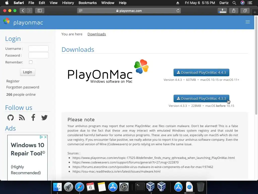This screenshot has width=258, height=194.
Task: Open the Trash in the dock
Action: (x=200, y=187)
